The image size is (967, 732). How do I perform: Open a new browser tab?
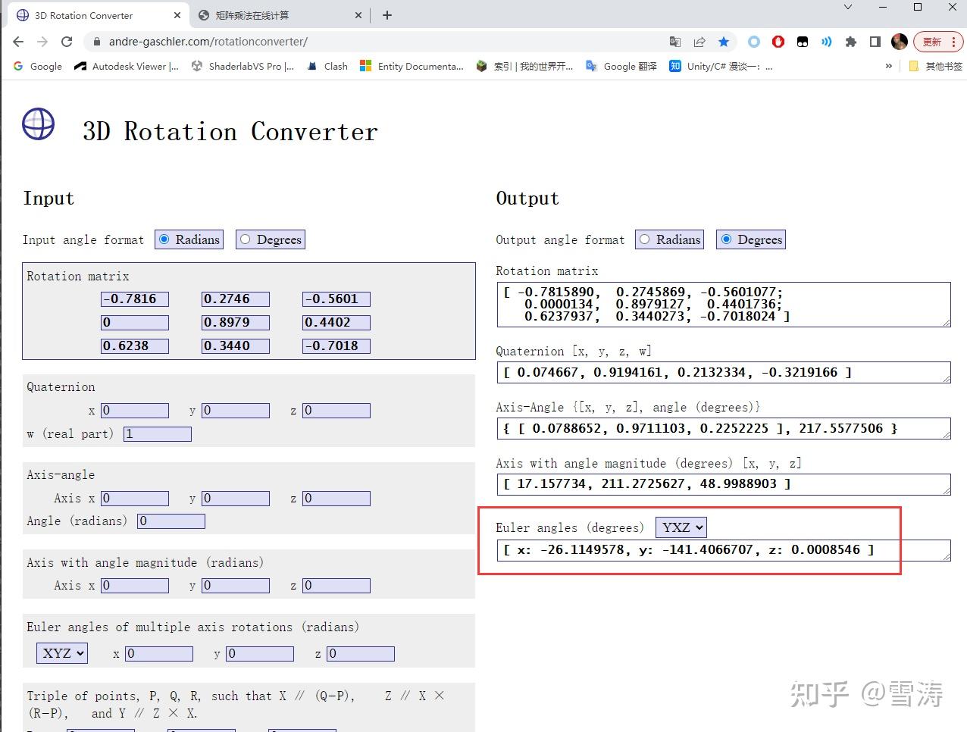pos(386,14)
